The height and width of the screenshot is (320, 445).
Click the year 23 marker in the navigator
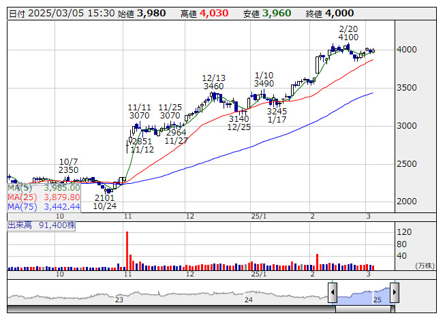coord(119,300)
